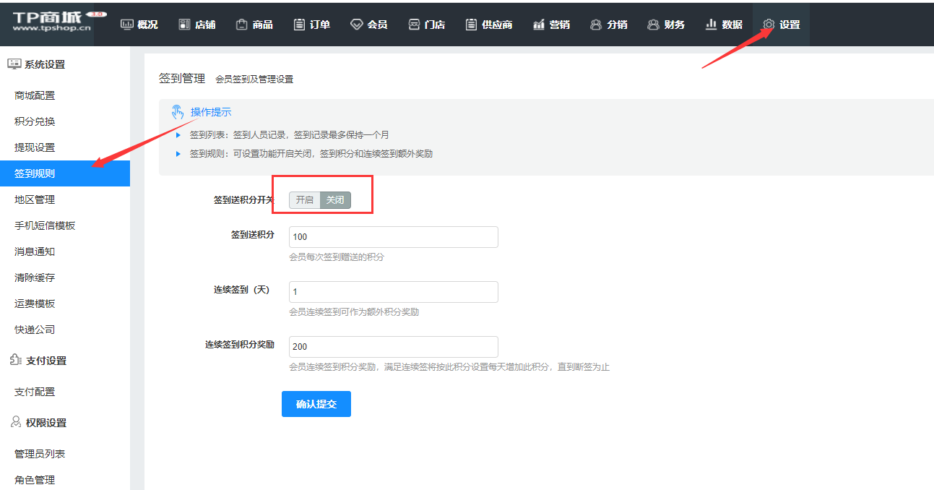Image resolution: width=934 pixels, height=490 pixels.
Task: Open the 门店 stores section
Action: (426, 23)
